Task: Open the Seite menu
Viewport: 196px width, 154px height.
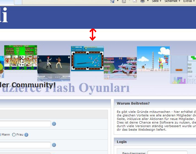Action: point(156,1)
